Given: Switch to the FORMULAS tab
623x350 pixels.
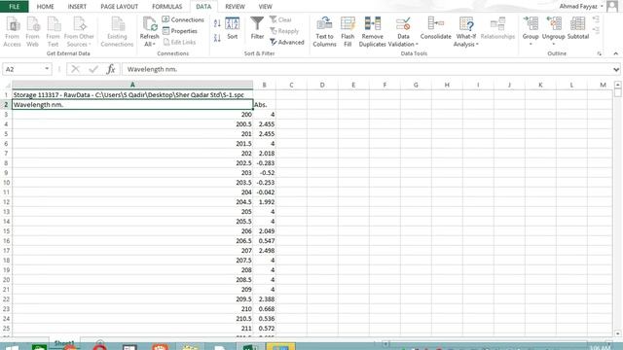Looking at the screenshot, I should click(x=166, y=7).
